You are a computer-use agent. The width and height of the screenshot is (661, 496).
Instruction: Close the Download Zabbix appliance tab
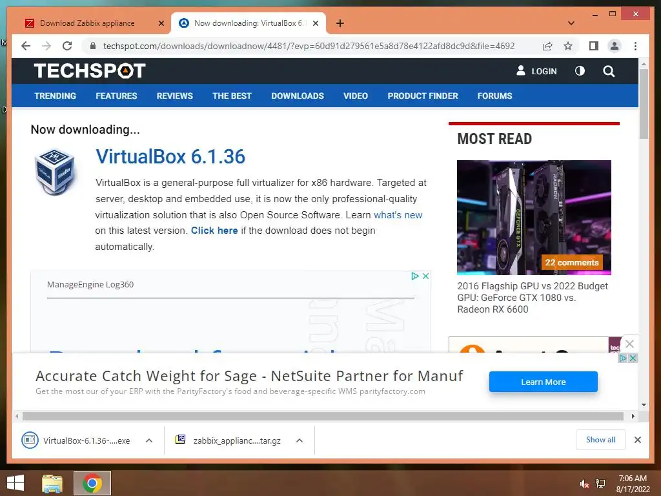pyautogui.click(x=161, y=23)
